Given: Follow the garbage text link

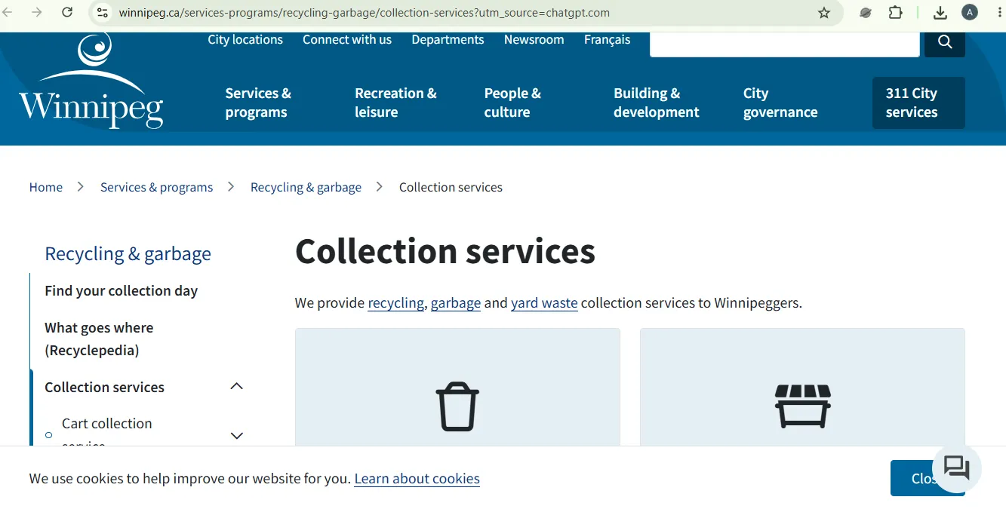Looking at the screenshot, I should pyautogui.click(x=456, y=303).
